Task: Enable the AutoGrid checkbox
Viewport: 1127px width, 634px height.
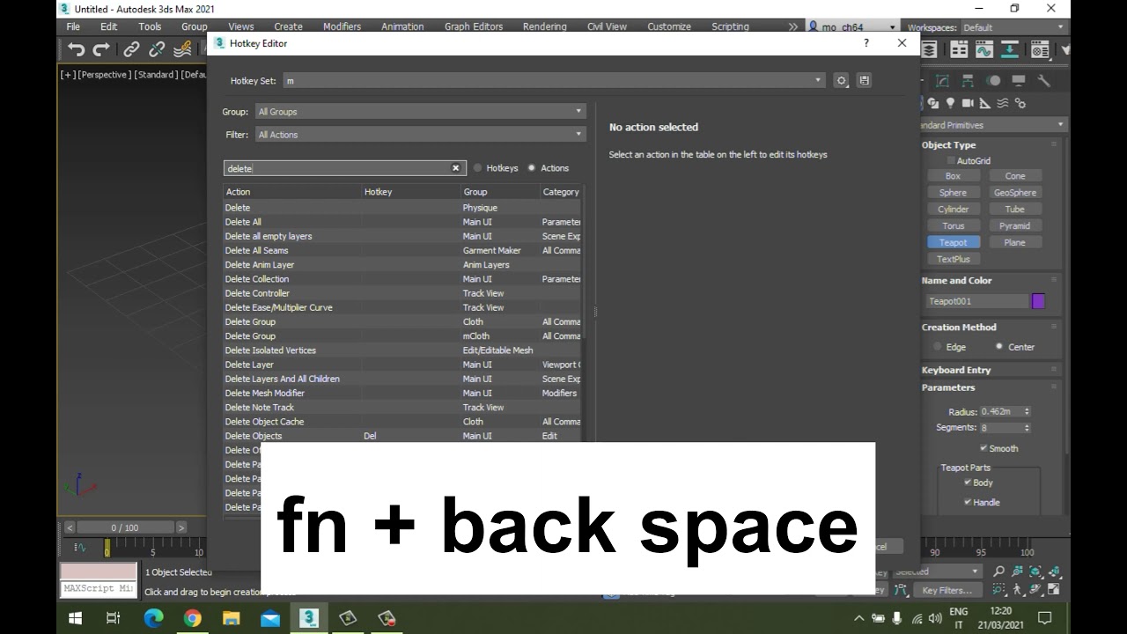Action: click(951, 161)
